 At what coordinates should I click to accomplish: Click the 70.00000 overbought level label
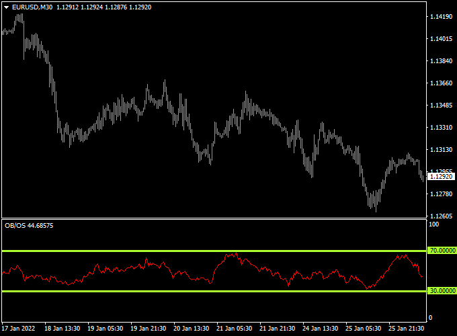click(x=442, y=251)
